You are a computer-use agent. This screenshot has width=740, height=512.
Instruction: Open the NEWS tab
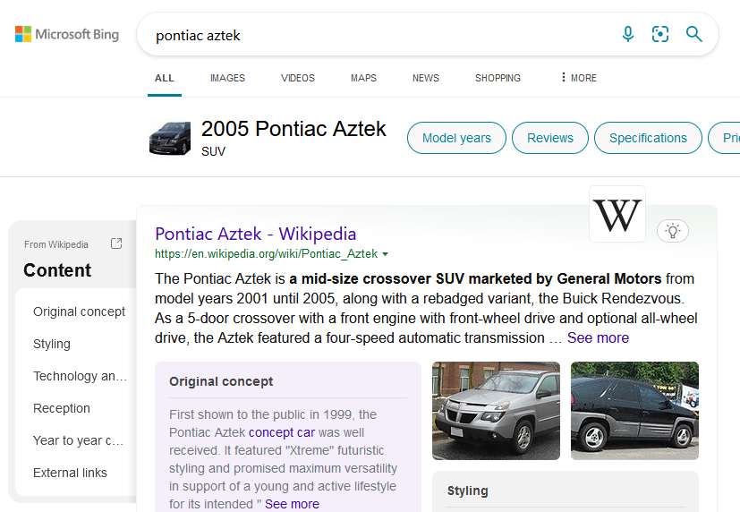click(x=426, y=78)
